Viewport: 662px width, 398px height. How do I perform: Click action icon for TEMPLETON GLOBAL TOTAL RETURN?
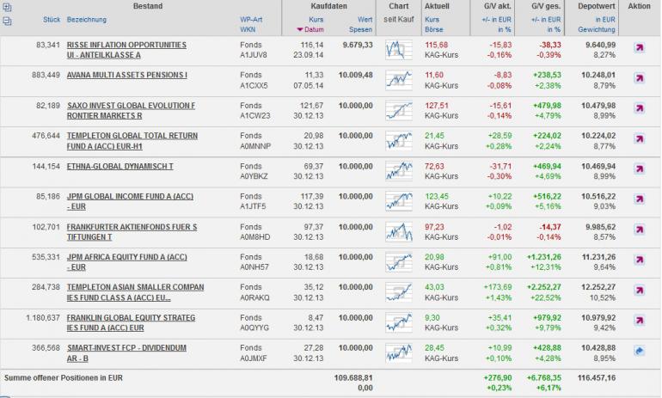click(x=639, y=141)
